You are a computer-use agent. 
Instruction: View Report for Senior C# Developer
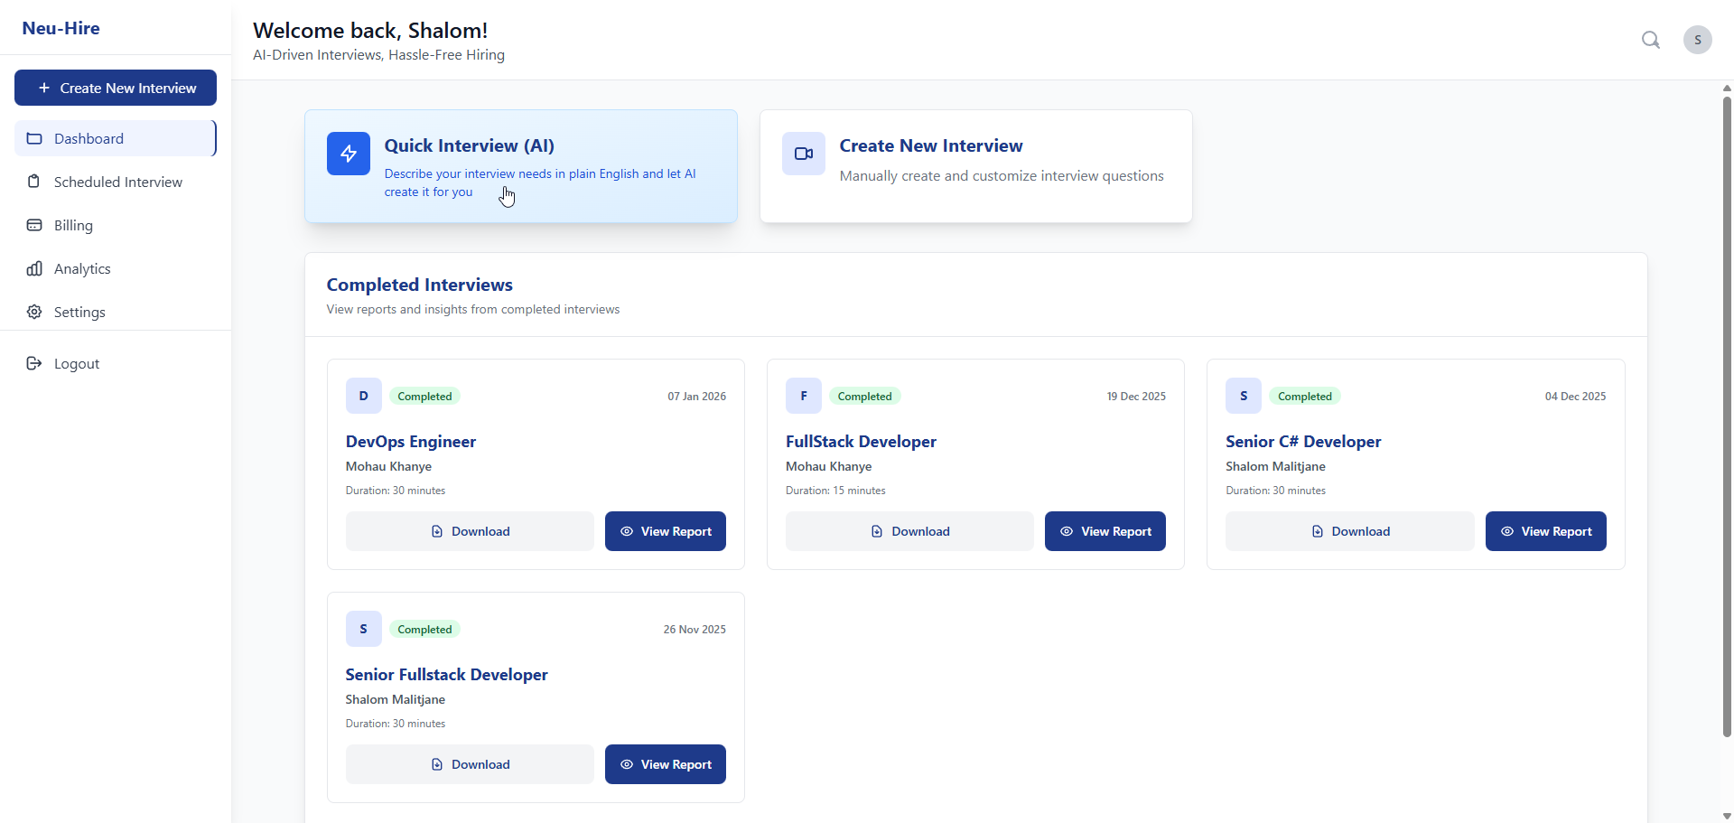[x=1545, y=531]
